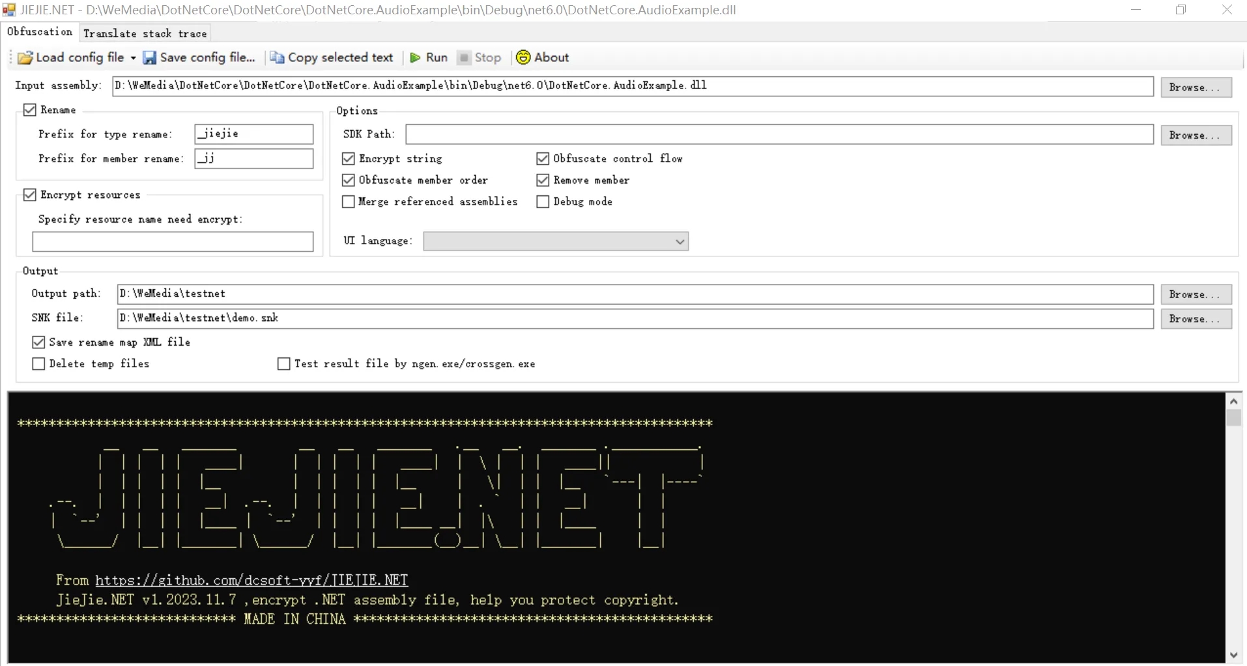1247x666 pixels.
Task: Click the JIEJIE.NET title bar icon
Action: (9, 10)
